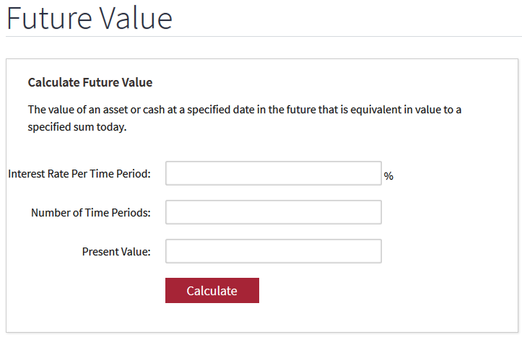This screenshot has width=522, height=337.
Task: Click the Interest Rate Per Time Period field
Action: (274, 173)
